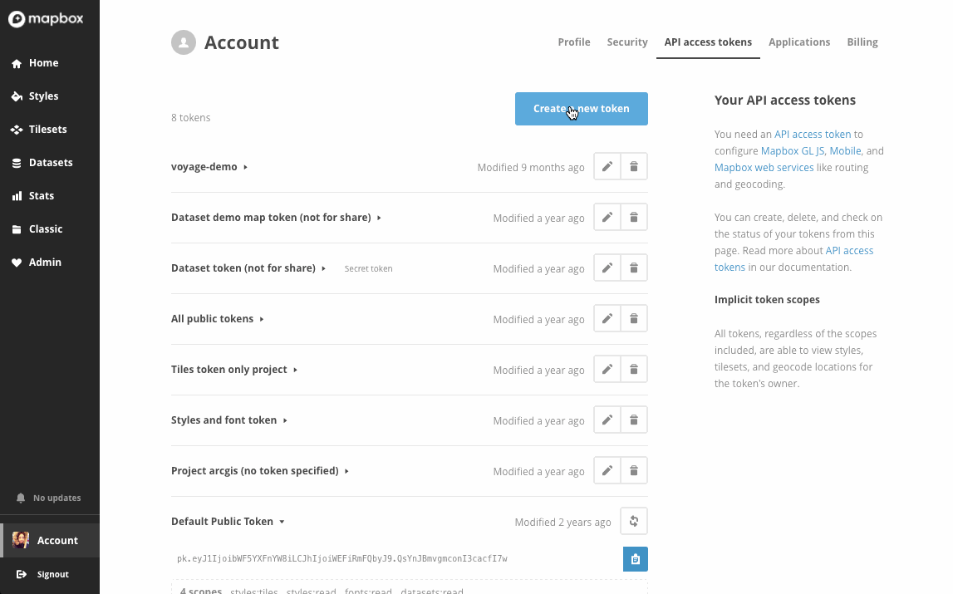
Task: Delete the All public tokens entry
Action: tap(634, 318)
